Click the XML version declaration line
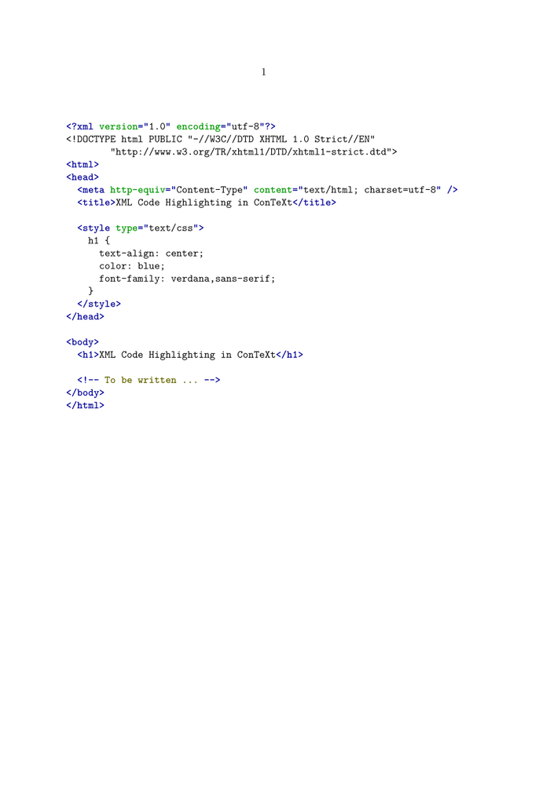The width and height of the screenshot is (554, 785). (x=171, y=126)
